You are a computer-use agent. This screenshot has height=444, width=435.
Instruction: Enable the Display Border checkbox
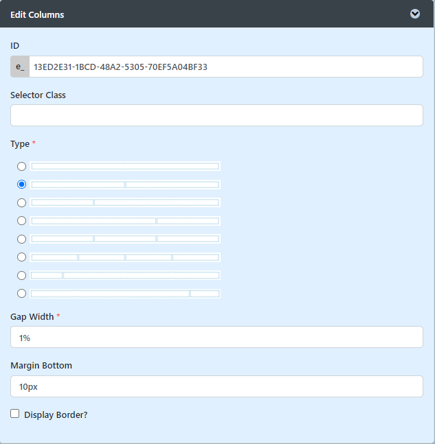tap(15, 414)
